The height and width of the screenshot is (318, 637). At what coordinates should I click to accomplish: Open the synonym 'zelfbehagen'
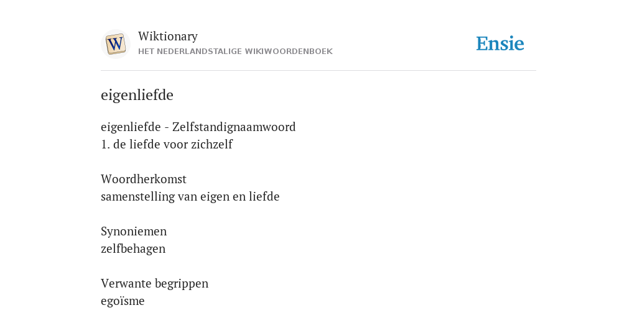click(x=133, y=248)
